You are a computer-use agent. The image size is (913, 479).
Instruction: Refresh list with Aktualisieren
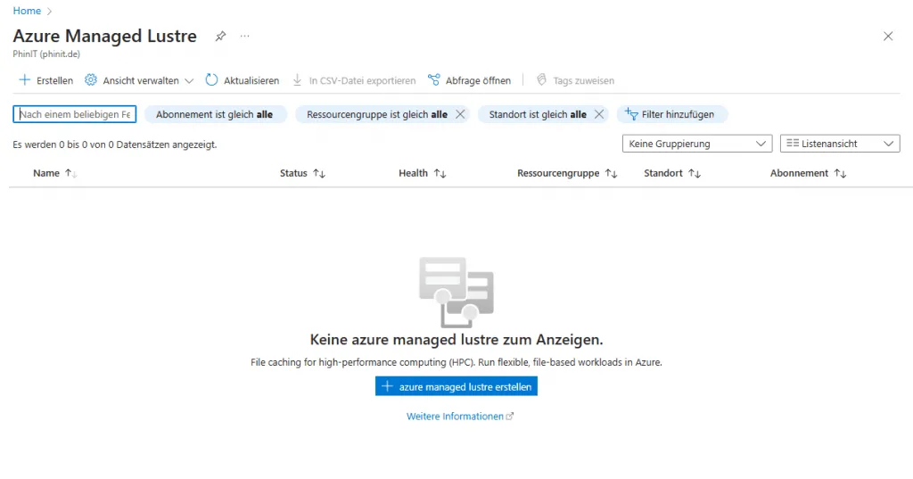242,80
